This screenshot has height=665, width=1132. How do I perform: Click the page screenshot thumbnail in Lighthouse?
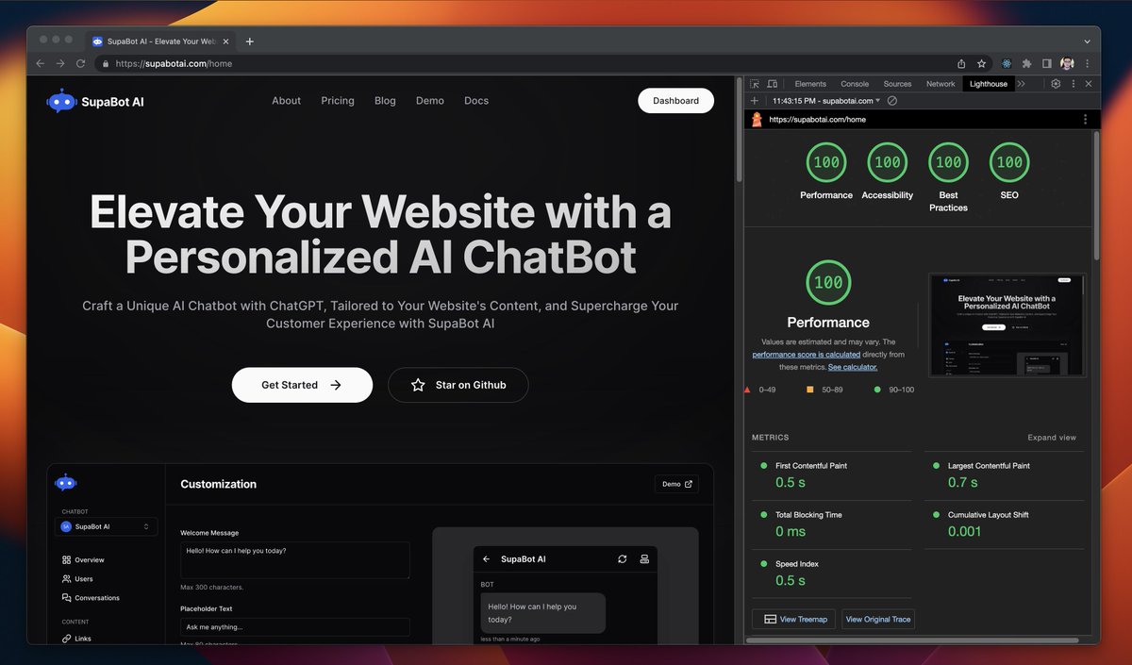coord(1007,324)
